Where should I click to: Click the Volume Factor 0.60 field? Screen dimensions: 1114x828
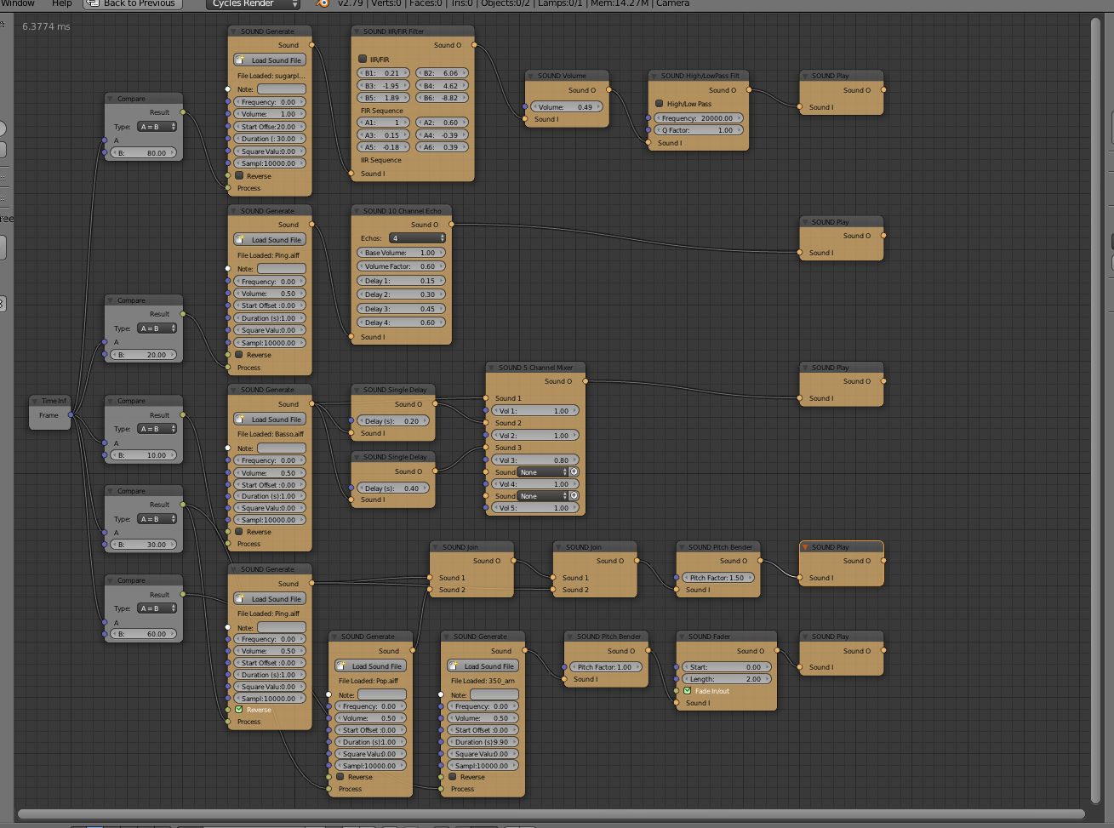401,266
